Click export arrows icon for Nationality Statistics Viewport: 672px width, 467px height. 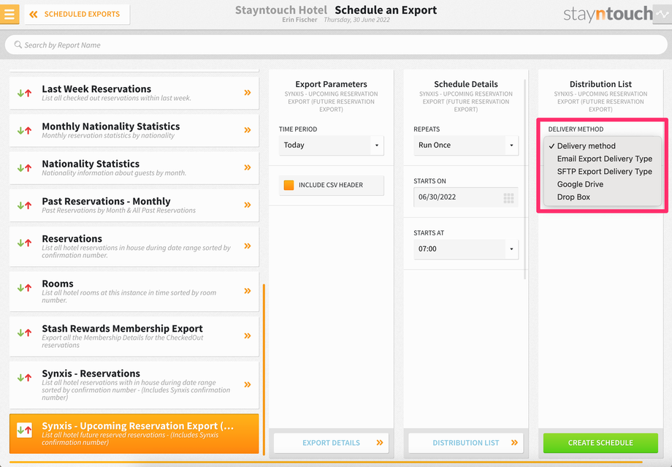click(24, 167)
